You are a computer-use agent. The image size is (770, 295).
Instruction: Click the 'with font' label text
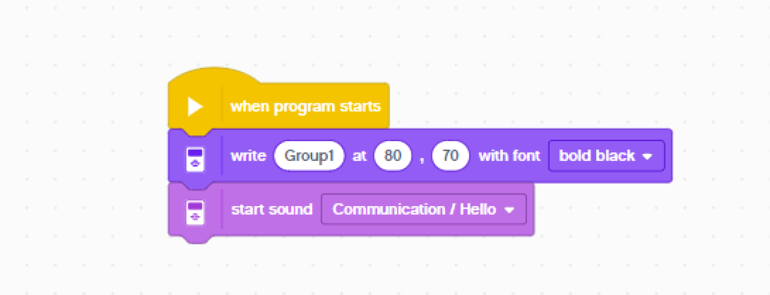[x=509, y=156]
